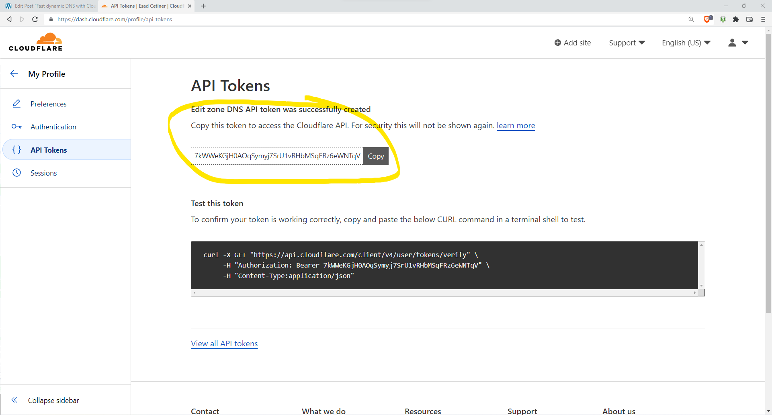Click the Cloudflare logo
This screenshot has height=415, width=772.
click(x=35, y=42)
